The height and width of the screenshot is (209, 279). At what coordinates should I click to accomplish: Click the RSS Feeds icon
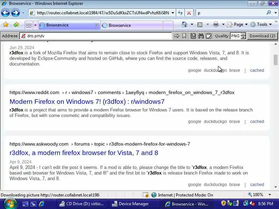point(200,24)
